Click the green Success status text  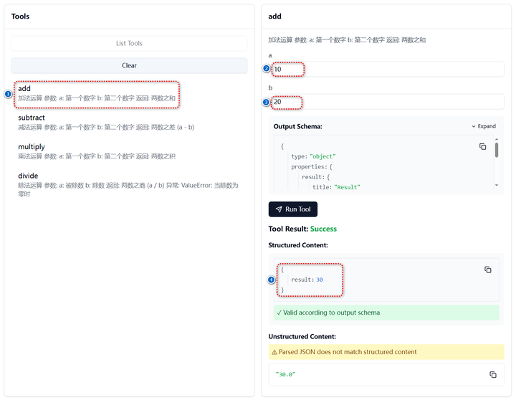pyautogui.click(x=323, y=229)
